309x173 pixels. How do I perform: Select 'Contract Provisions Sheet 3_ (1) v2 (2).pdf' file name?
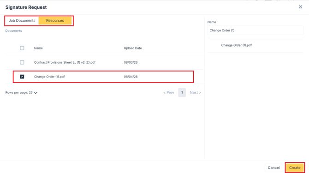point(65,62)
